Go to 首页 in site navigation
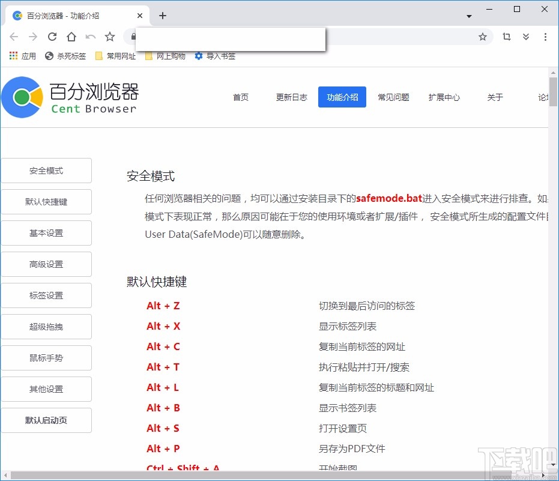This screenshot has width=559, height=481. 241,97
